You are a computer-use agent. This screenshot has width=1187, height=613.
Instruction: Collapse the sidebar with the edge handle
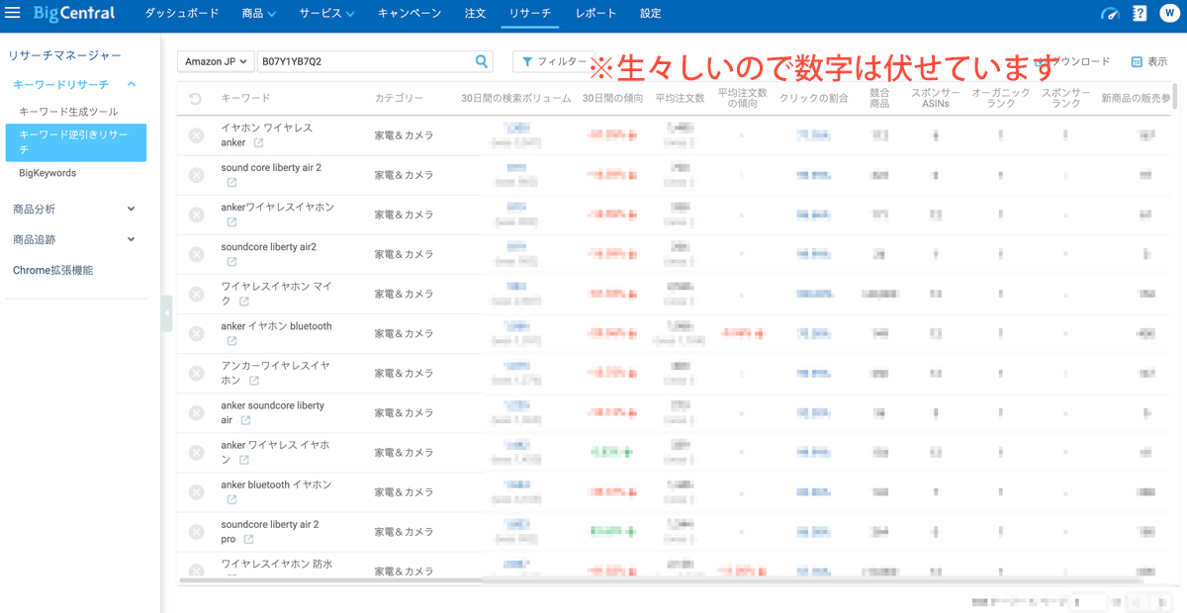pyautogui.click(x=166, y=312)
